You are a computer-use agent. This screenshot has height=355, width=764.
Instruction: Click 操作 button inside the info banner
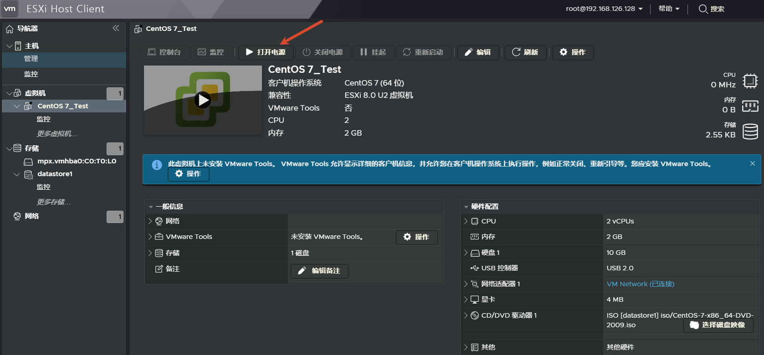pyautogui.click(x=189, y=174)
